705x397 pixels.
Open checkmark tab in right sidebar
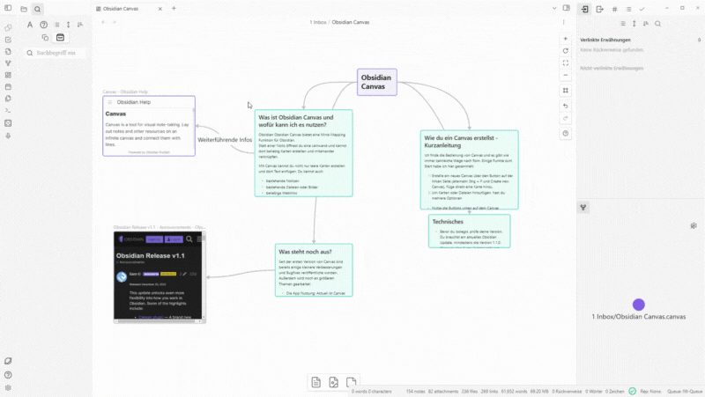click(642, 9)
